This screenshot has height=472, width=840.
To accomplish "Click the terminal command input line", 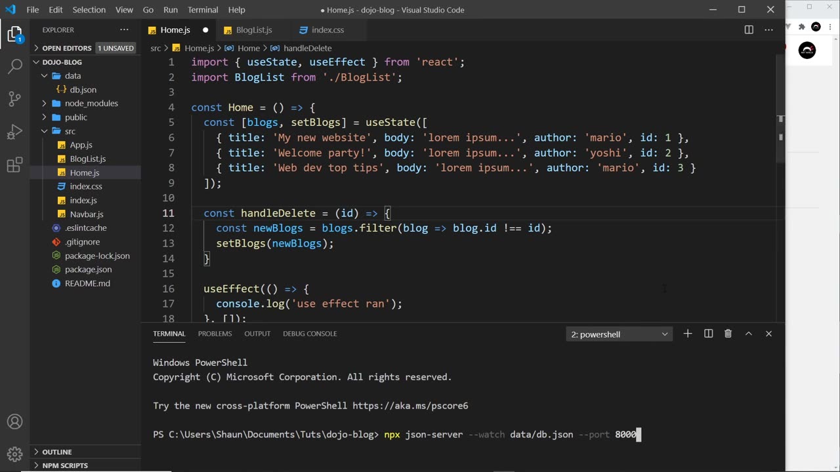I will pyautogui.click(x=396, y=434).
